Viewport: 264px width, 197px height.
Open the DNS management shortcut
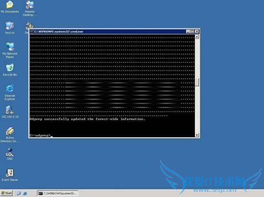click(x=10, y=153)
